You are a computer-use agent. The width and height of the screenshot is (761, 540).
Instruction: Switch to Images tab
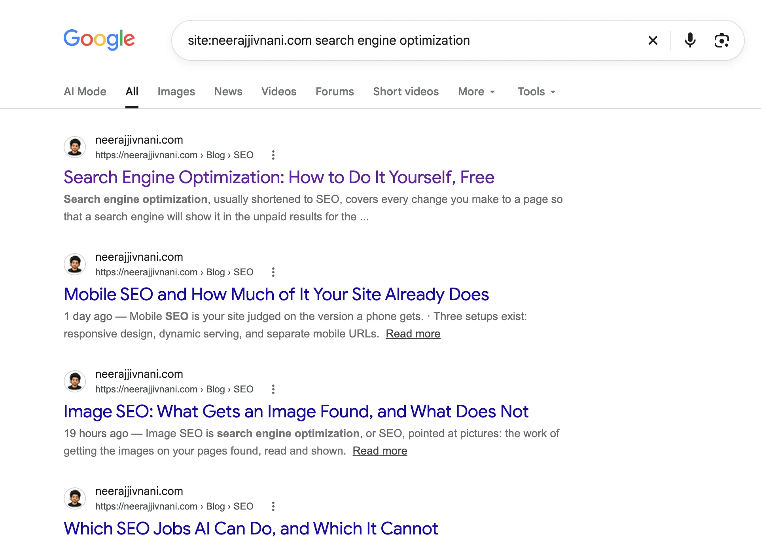point(176,92)
